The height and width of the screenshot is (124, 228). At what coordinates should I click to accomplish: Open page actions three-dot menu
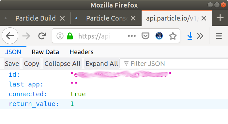pos(131,36)
